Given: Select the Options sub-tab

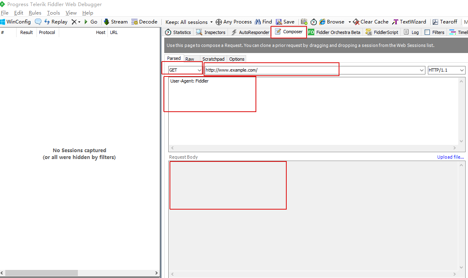Looking at the screenshot, I should [x=237, y=59].
